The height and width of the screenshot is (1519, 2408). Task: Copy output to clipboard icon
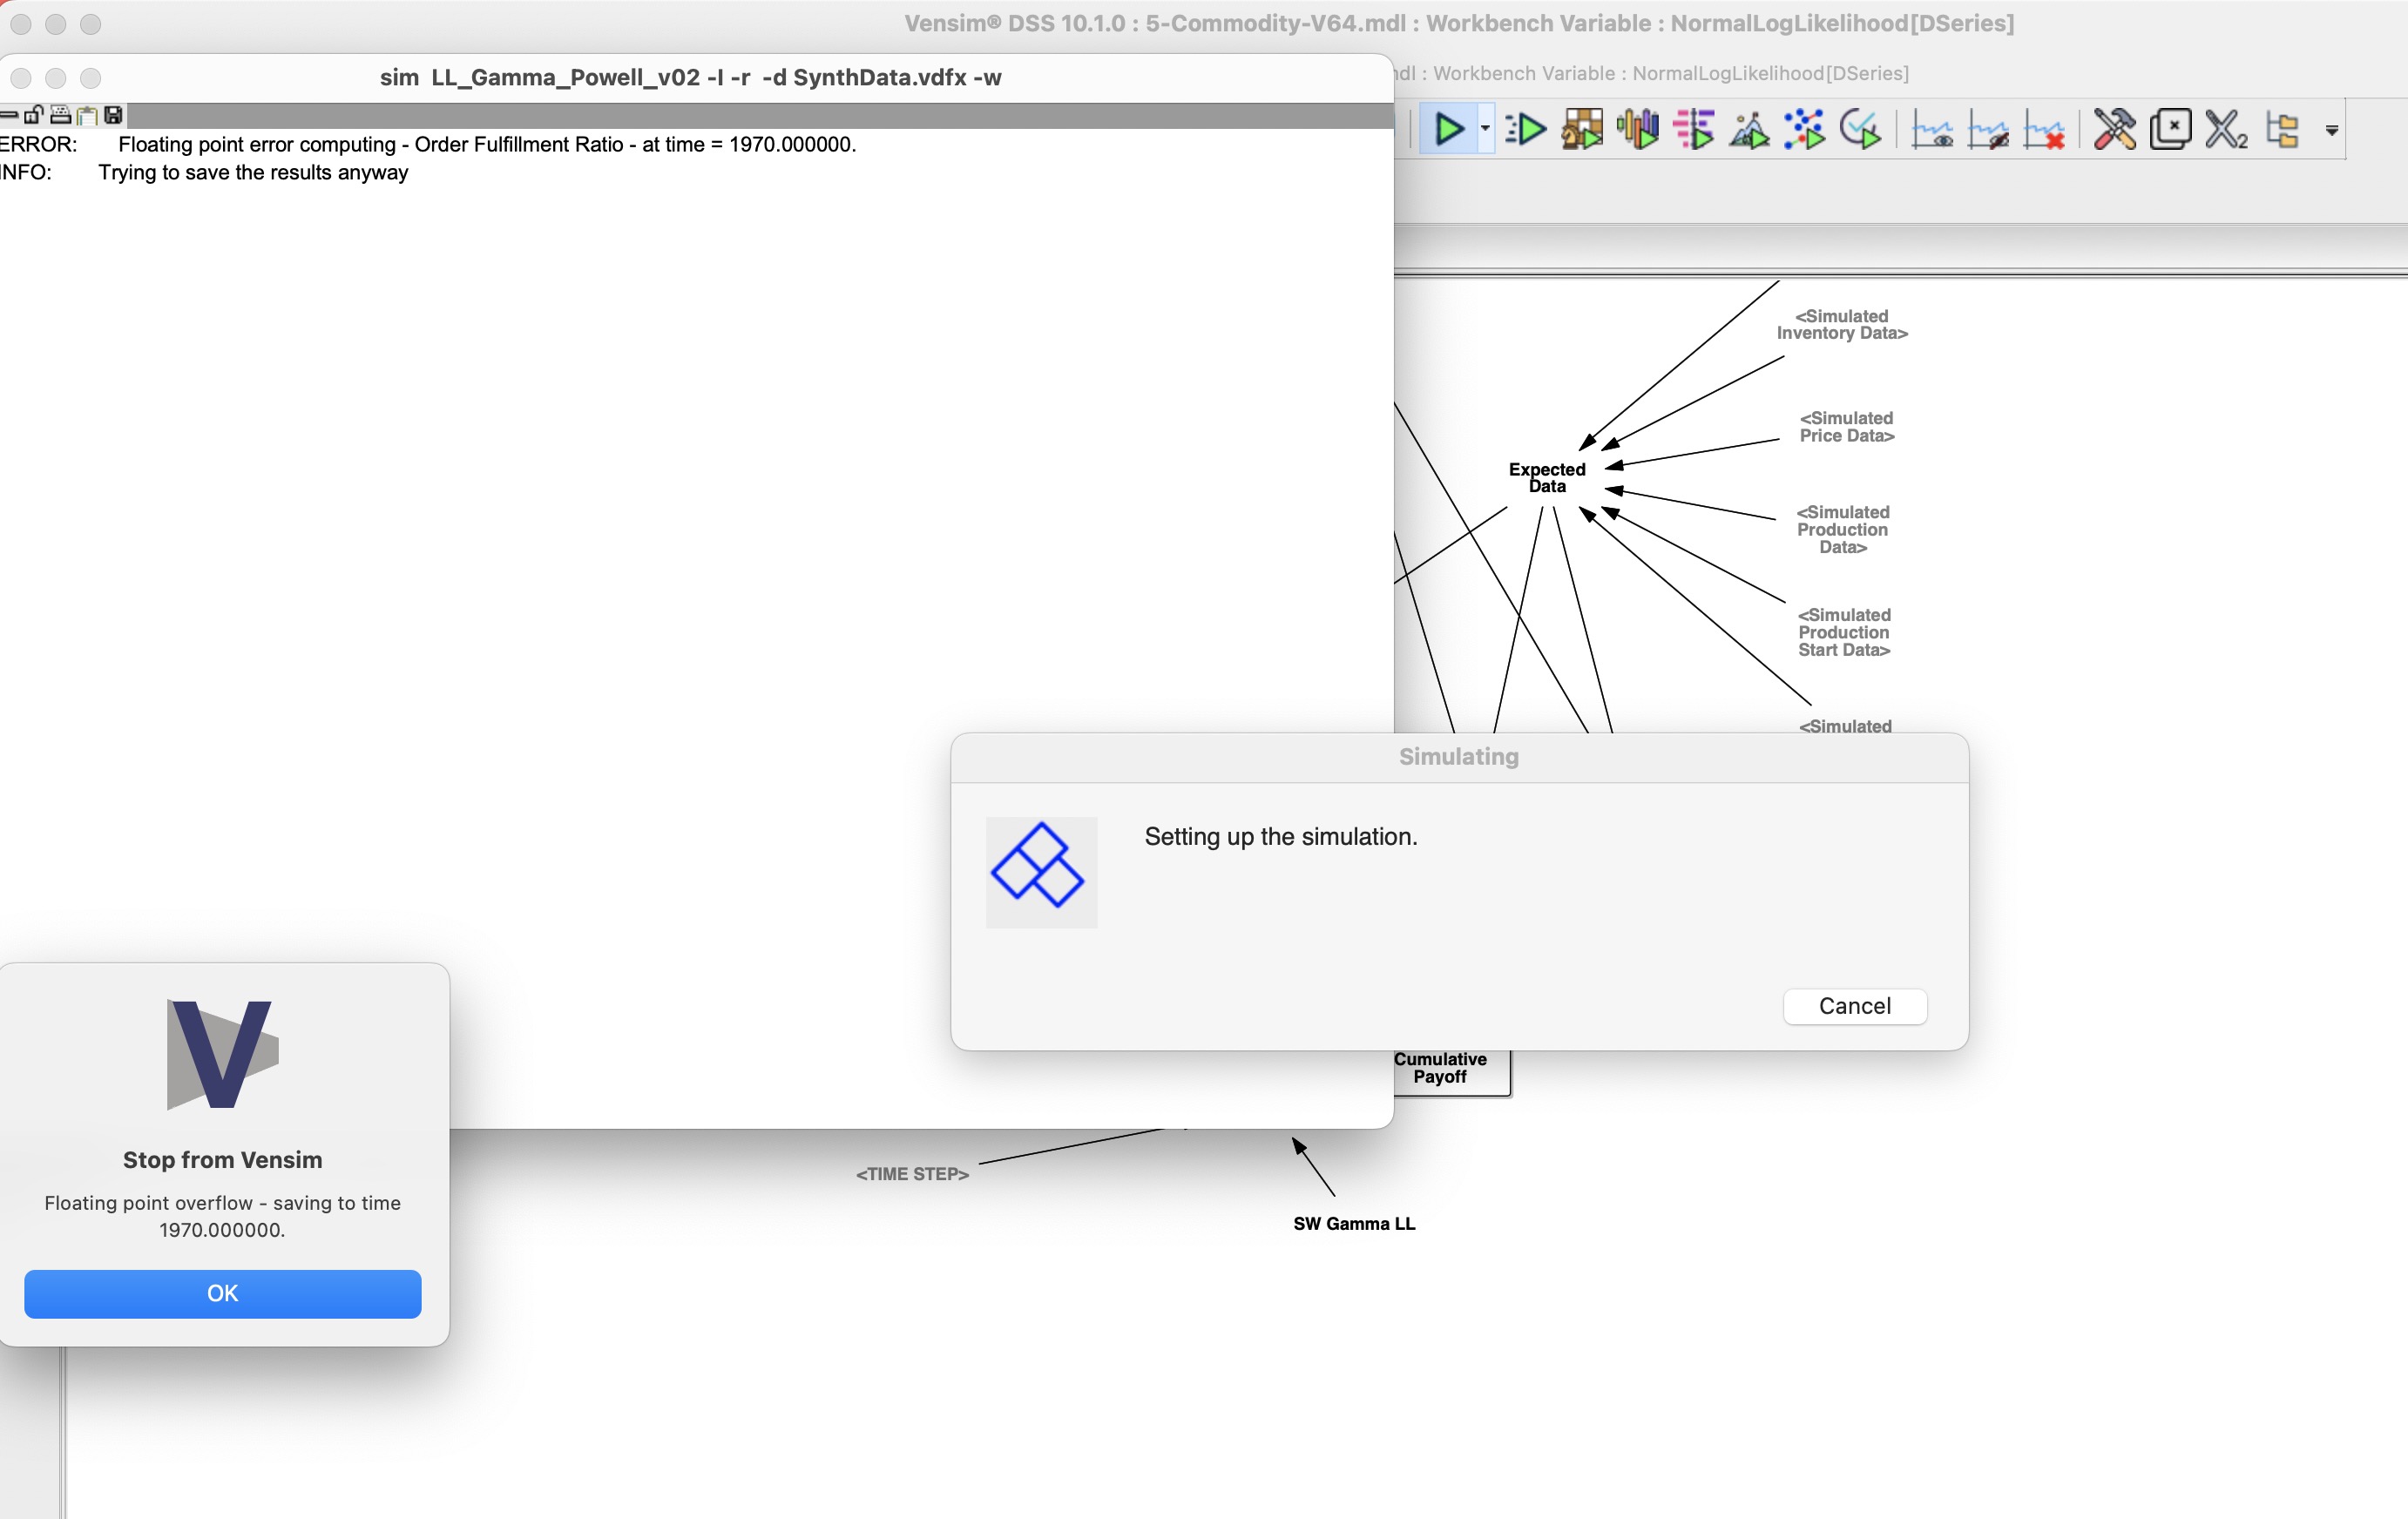click(86, 115)
